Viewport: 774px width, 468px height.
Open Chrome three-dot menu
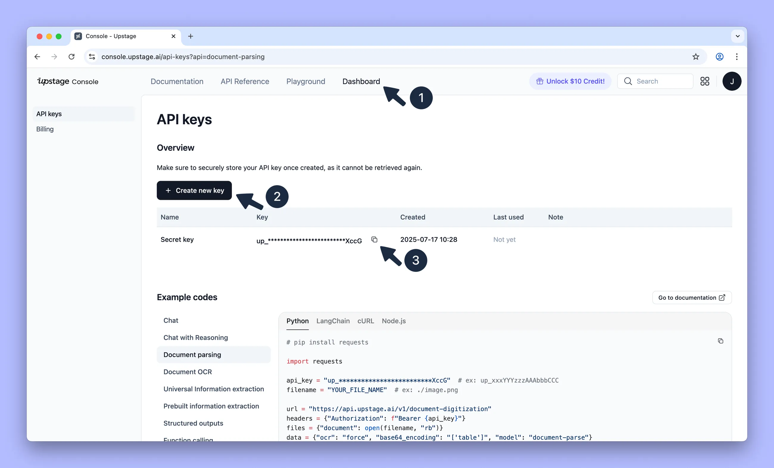pos(736,57)
